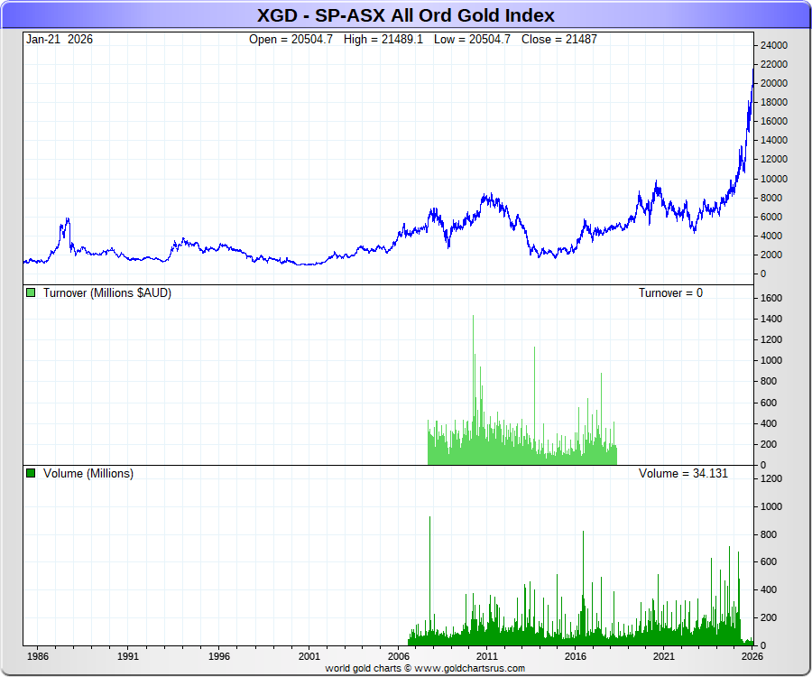Click the Volume (Millions) panel label
Screen dimensions: 812x677
point(88,474)
